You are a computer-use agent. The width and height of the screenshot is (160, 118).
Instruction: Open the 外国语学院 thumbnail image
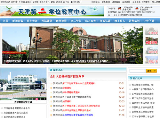(152, 41)
